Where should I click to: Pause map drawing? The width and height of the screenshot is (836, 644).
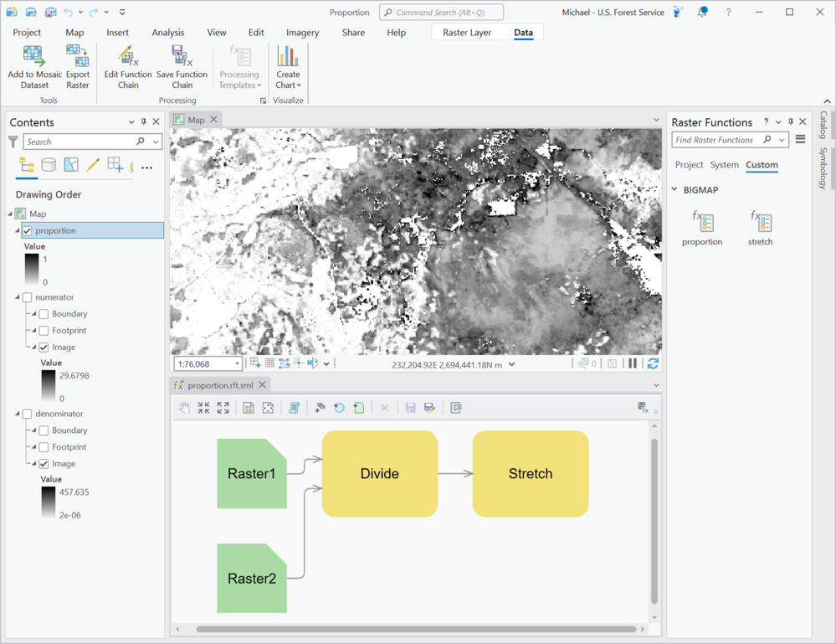[x=633, y=363]
